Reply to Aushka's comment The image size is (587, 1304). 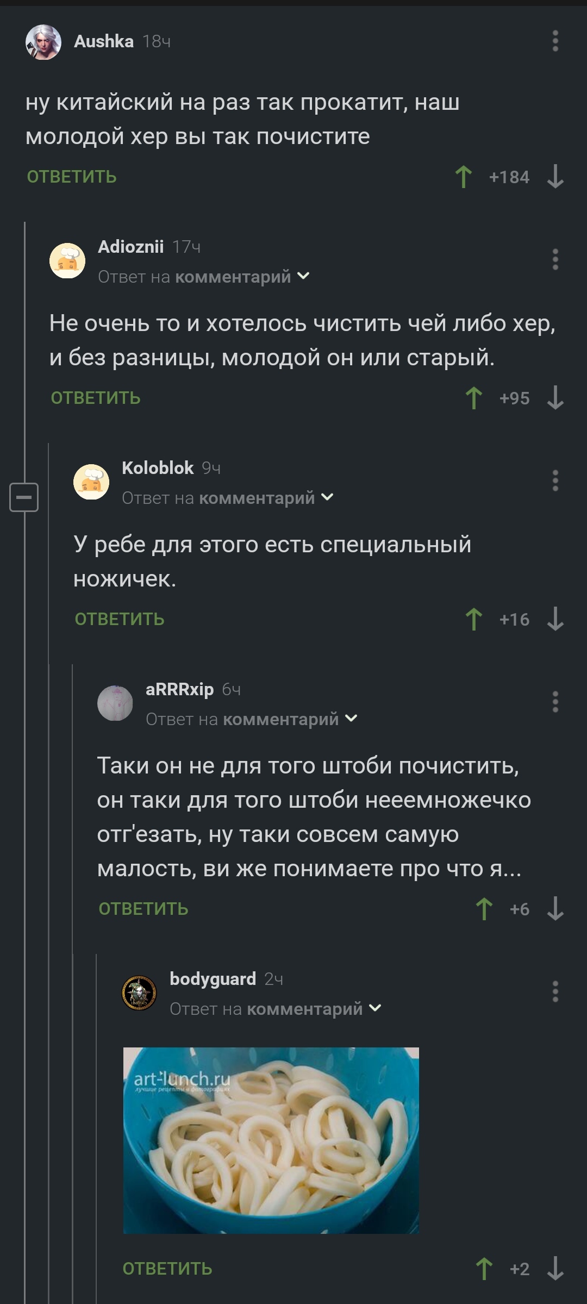point(72,177)
